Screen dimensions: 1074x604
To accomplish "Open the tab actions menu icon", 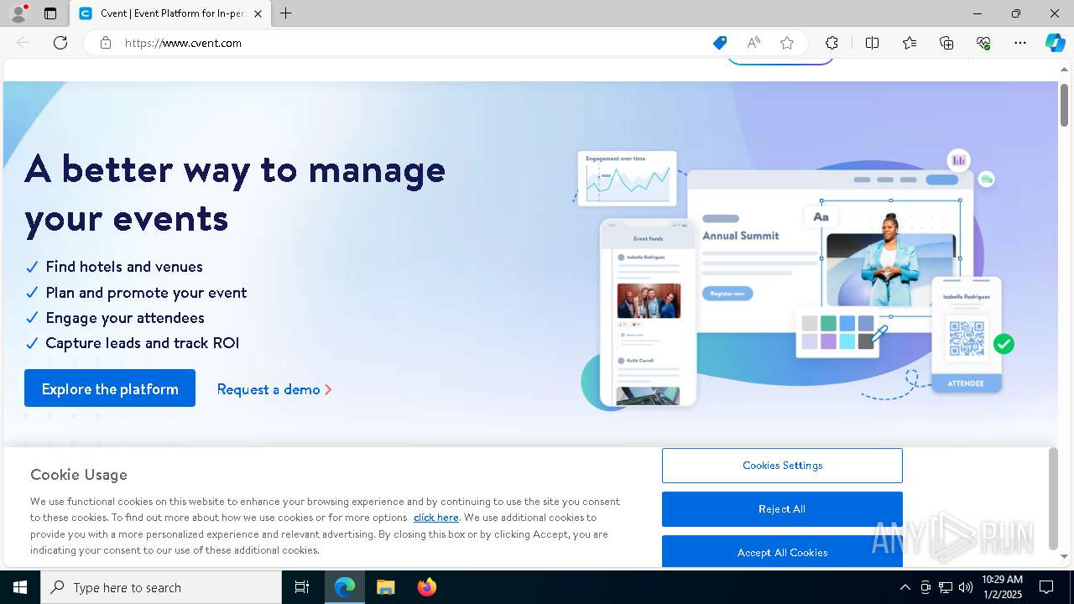I will pos(50,13).
